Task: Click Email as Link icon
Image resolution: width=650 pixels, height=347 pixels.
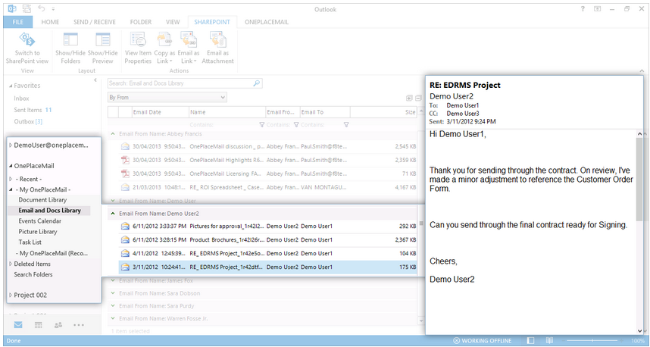Action: [x=188, y=41]
